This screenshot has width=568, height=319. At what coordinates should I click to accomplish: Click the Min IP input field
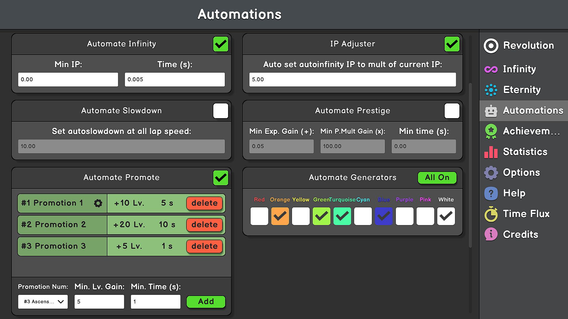pyautogui.click(x=68, y=79)
